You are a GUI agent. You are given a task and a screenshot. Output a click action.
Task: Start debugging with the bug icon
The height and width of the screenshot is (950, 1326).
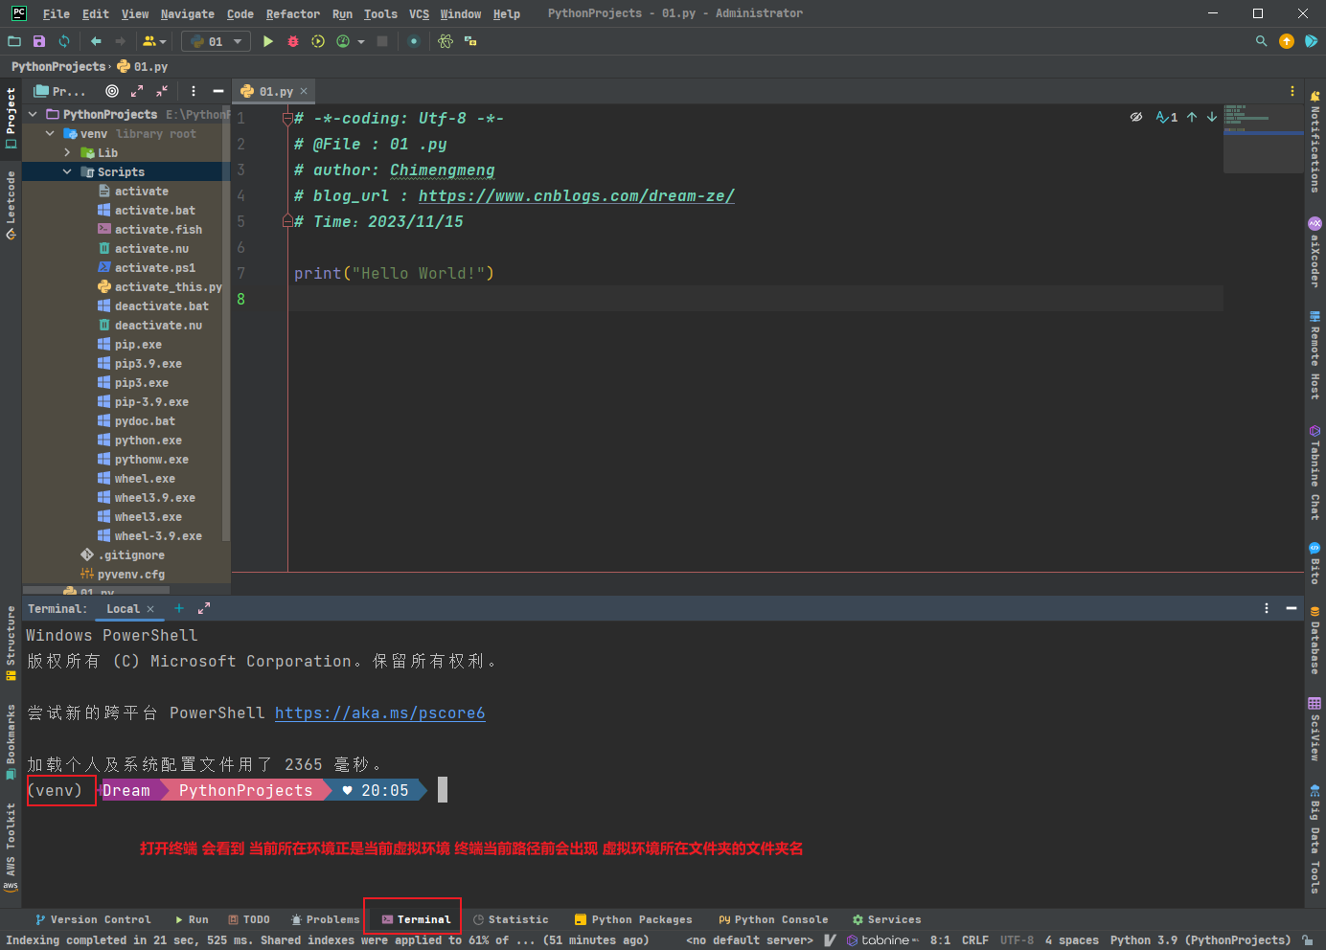point(293,41)
